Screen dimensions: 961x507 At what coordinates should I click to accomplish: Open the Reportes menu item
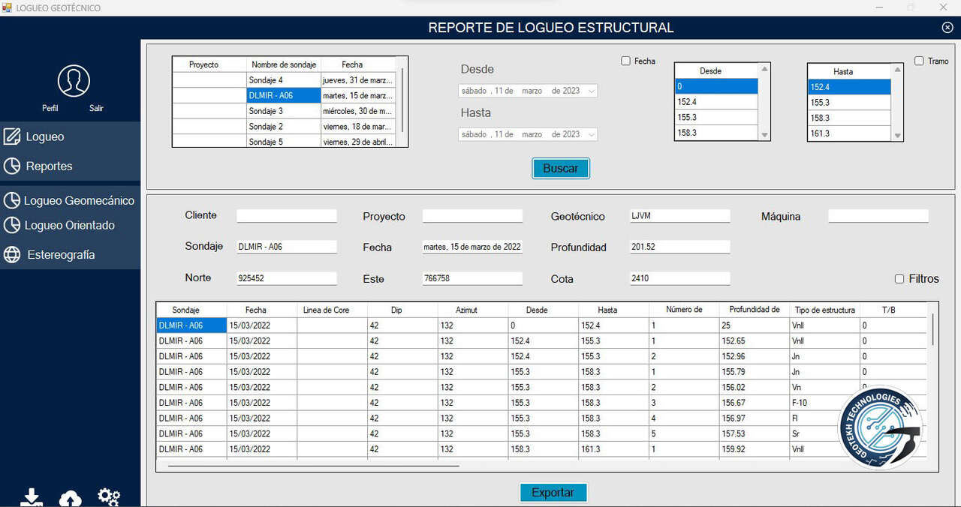49,166
